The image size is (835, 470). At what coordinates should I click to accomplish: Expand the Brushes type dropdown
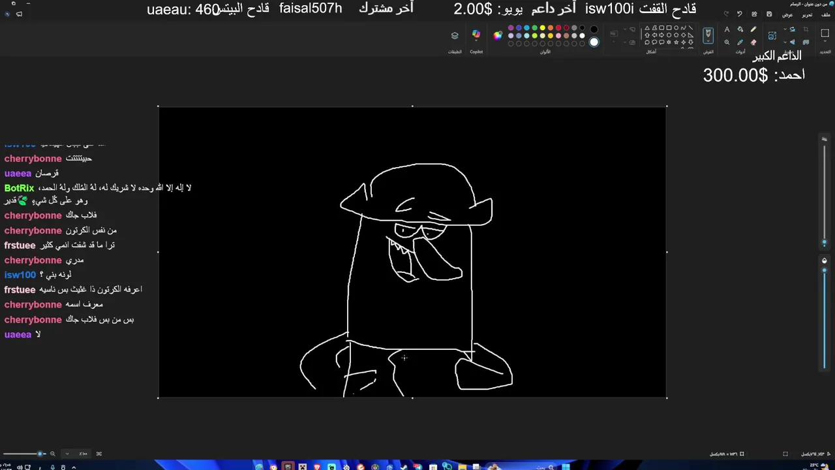click(x=708, y=41)
